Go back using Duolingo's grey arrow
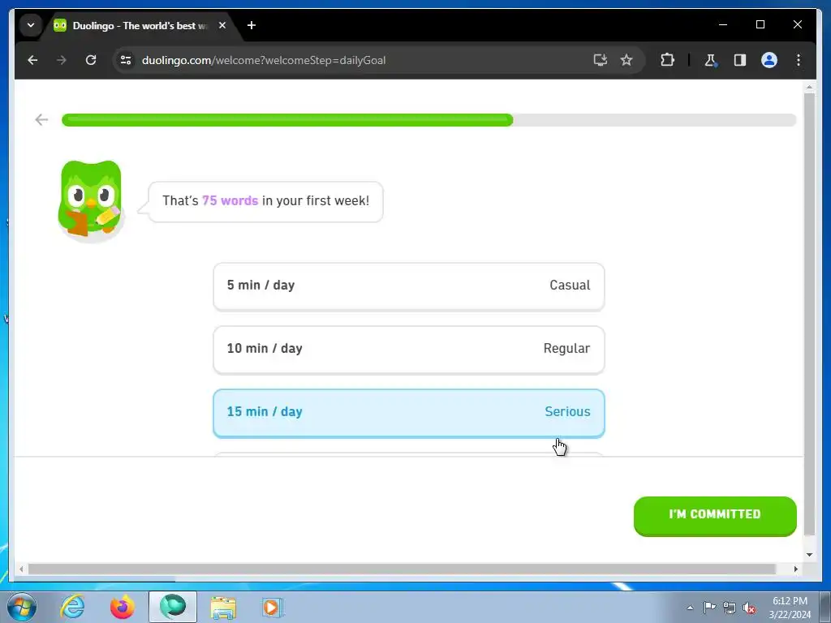The height and width of the screenshot is (623, 831). point(41,120)
